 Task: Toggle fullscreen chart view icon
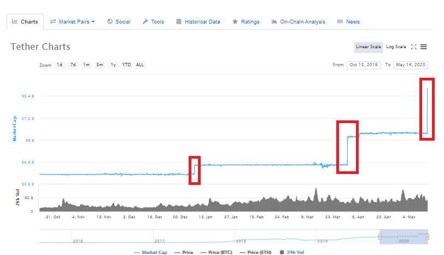pos(414,47)
